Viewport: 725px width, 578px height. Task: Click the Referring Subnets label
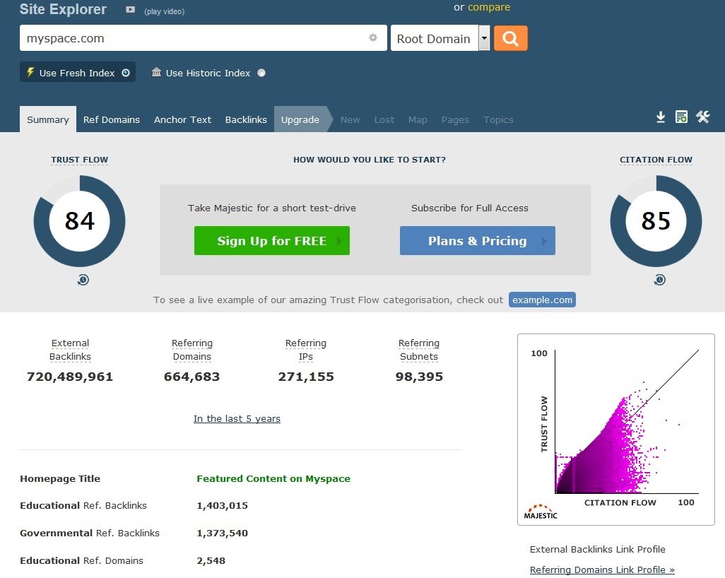[x=419, y=350]
